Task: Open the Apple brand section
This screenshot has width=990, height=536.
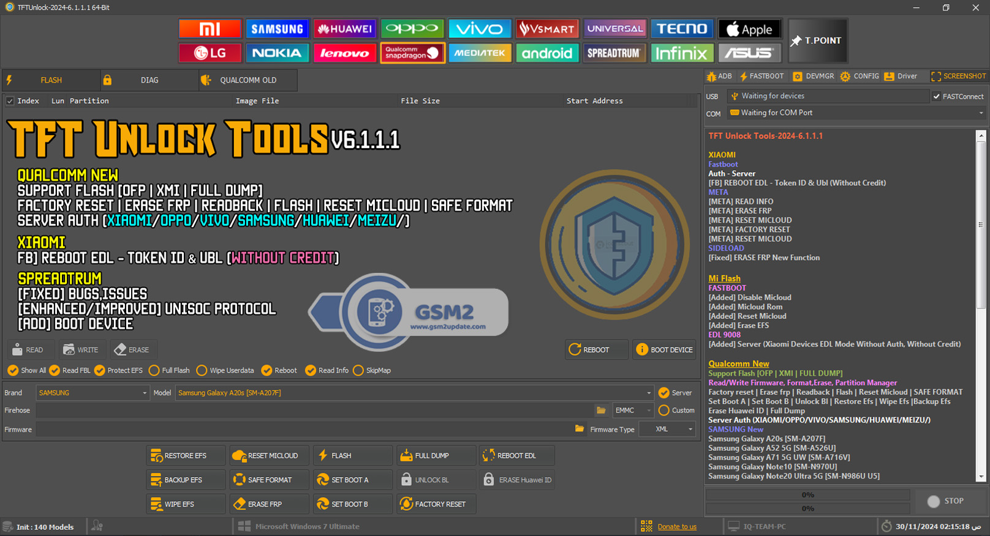Action: [x=750, y=29]
